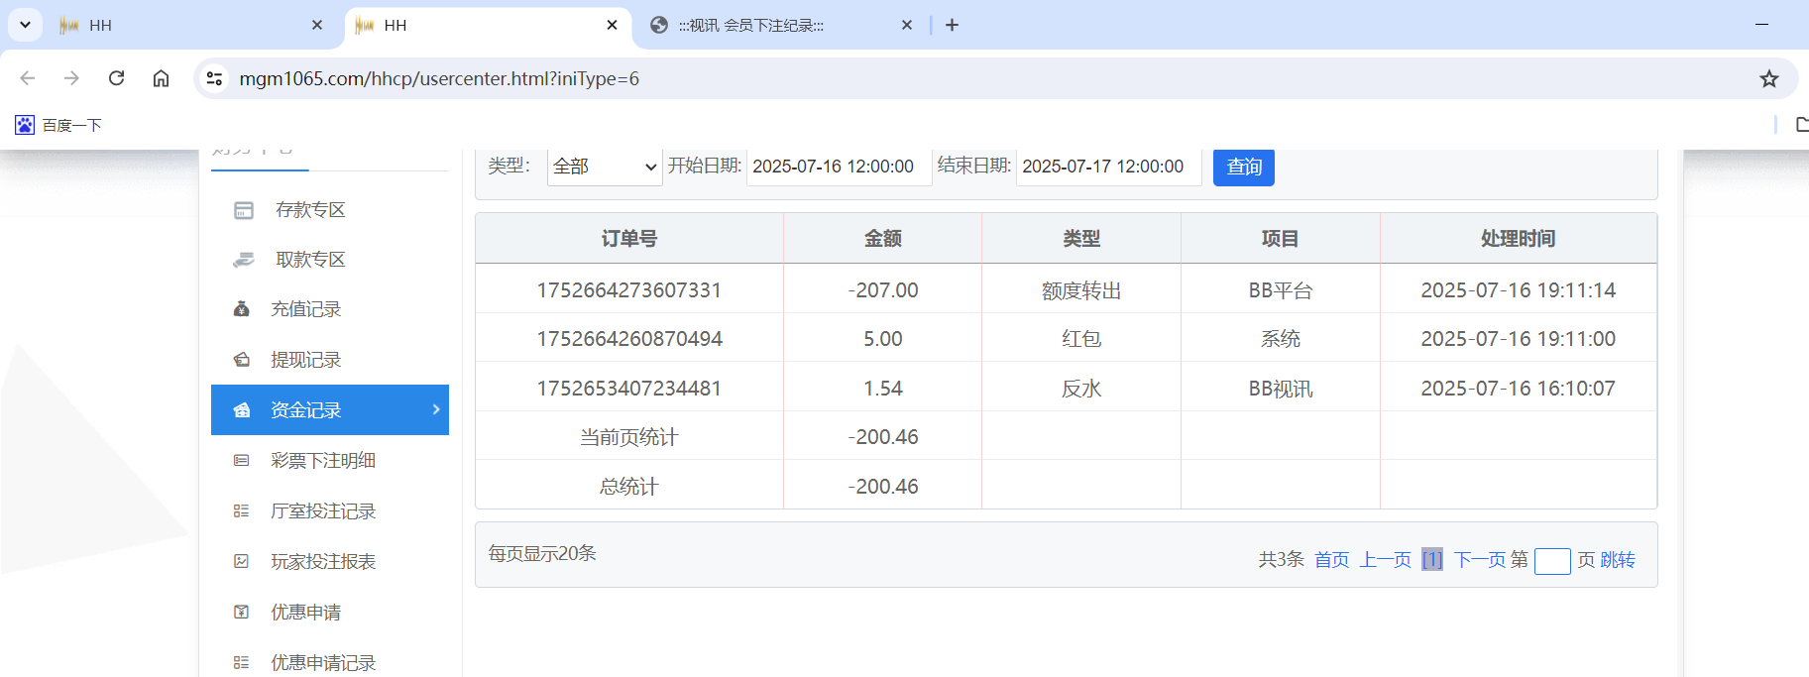Click the 厅室投注记录 list icon

tap(241, 511)
